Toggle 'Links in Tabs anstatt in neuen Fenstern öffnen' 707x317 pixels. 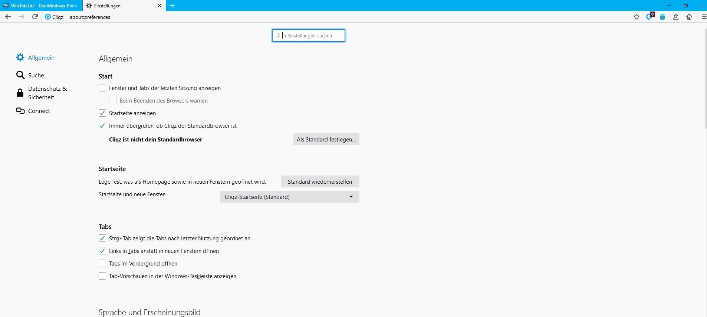102,251
